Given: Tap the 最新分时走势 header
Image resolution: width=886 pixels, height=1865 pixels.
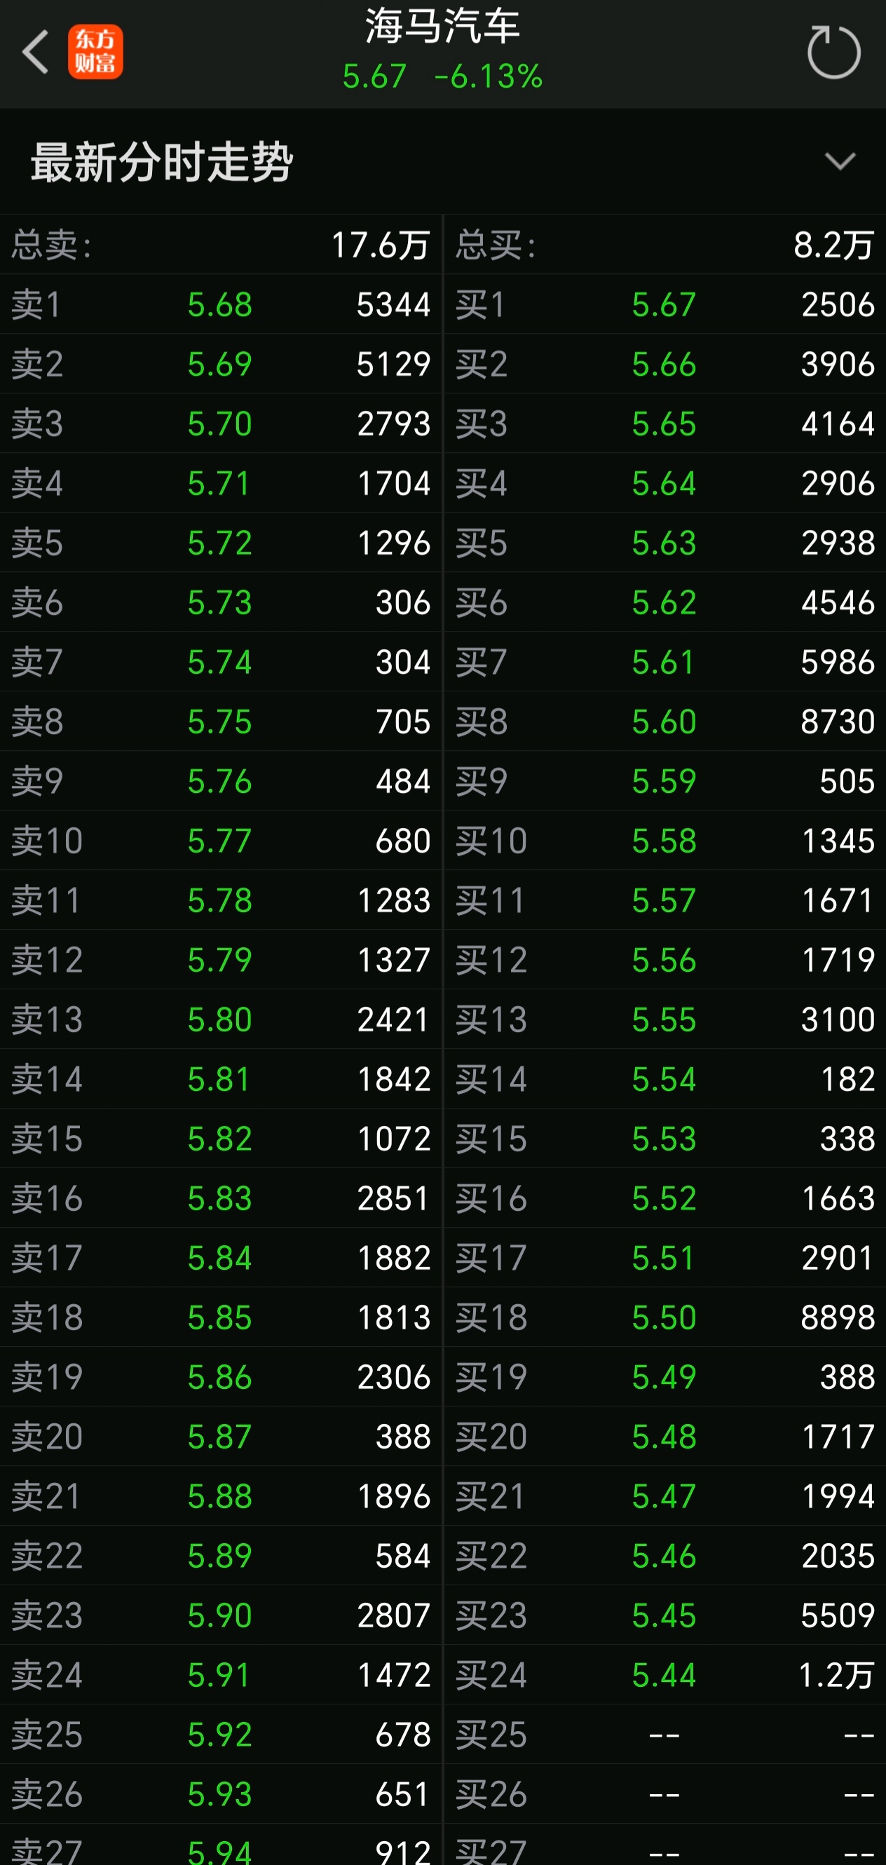Looking at the screenshot, I should 162,161.
